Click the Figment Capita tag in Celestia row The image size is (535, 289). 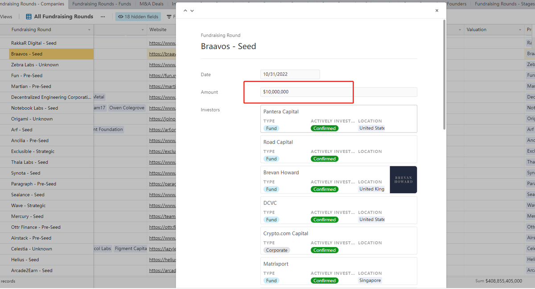(x=130, y=249)
